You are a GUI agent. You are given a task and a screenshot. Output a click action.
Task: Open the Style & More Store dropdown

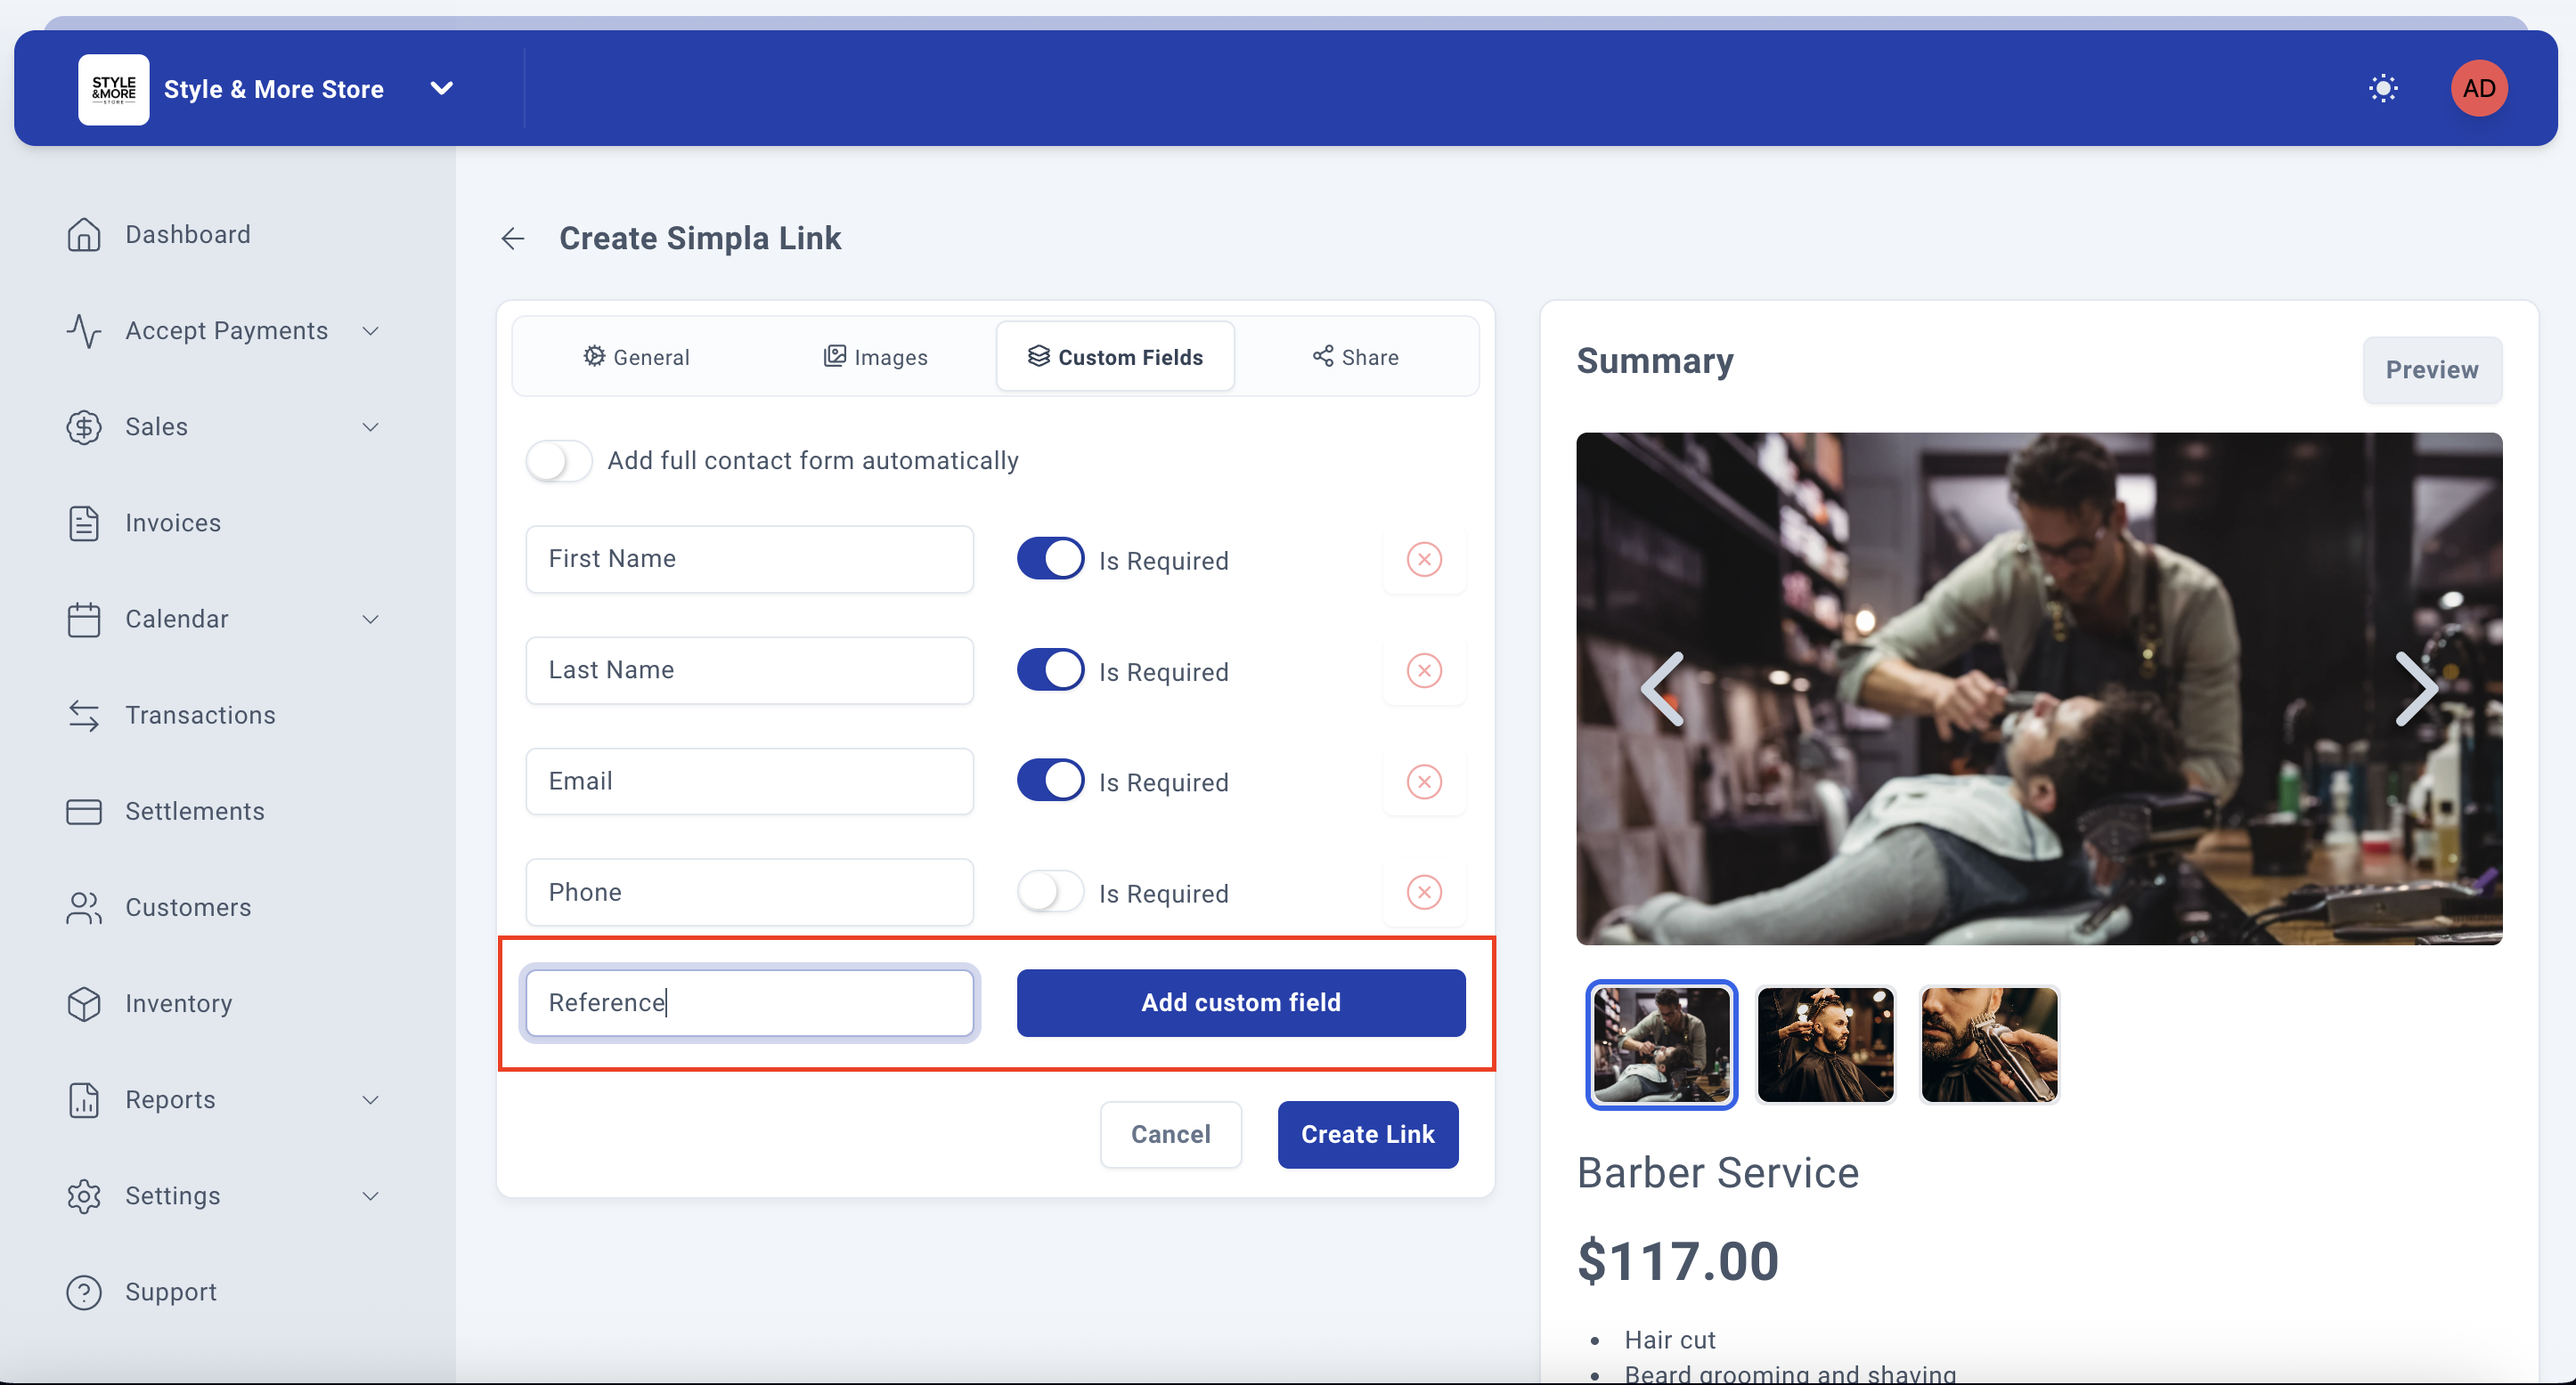441,88
